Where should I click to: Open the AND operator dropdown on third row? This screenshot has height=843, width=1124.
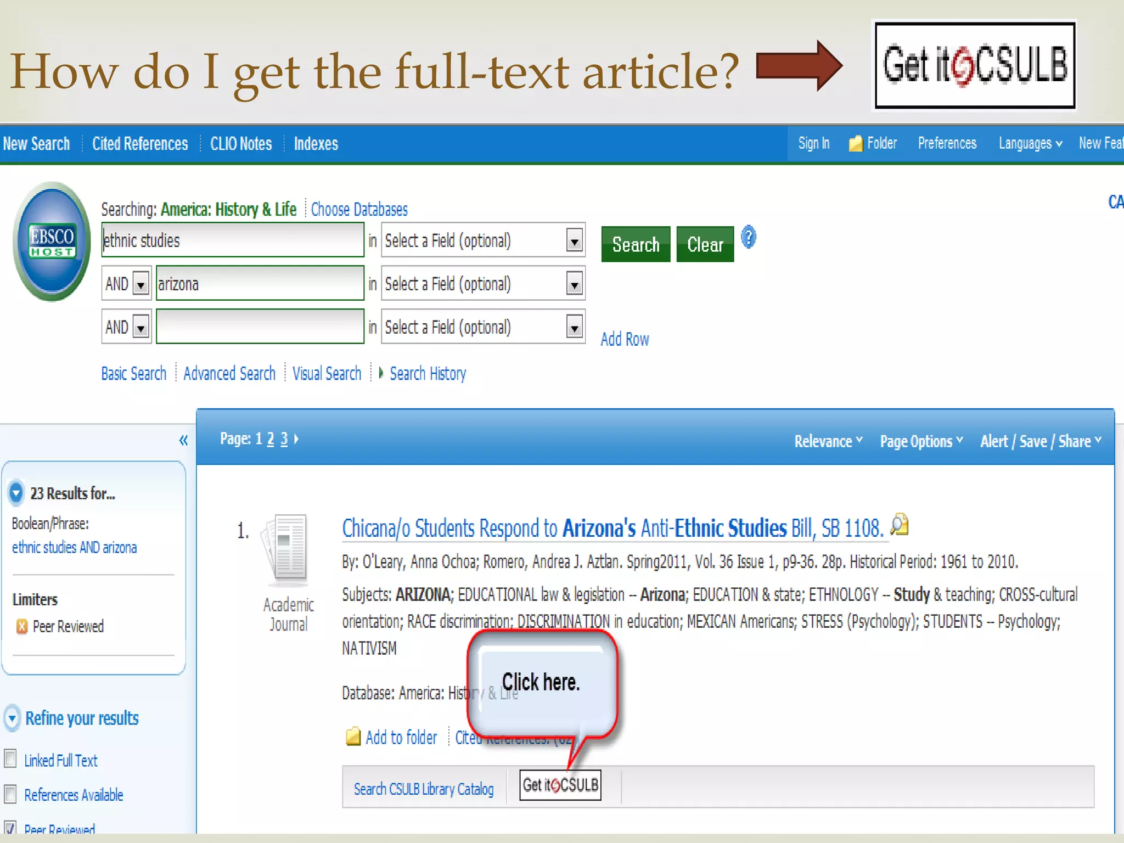click(x=141, y=327)
